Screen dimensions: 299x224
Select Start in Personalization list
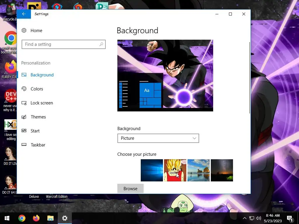[35, 131]
